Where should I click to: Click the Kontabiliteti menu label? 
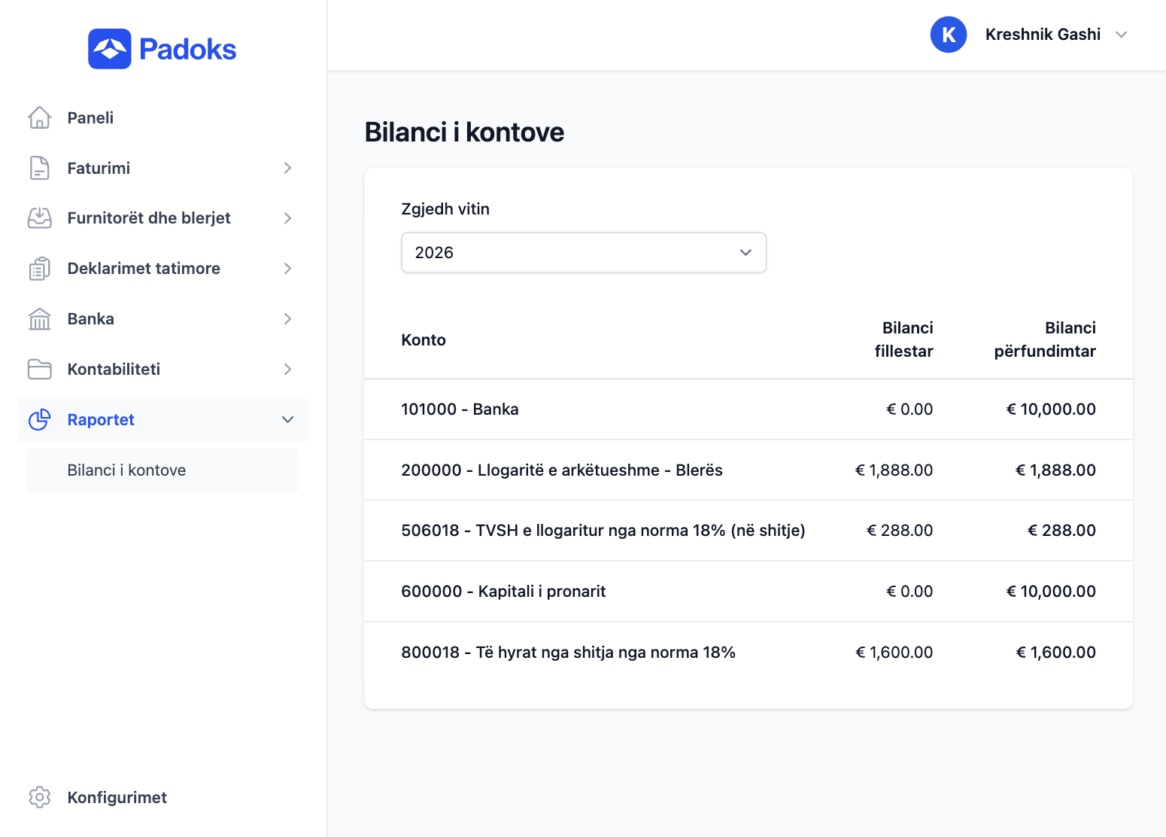point(114,370)
